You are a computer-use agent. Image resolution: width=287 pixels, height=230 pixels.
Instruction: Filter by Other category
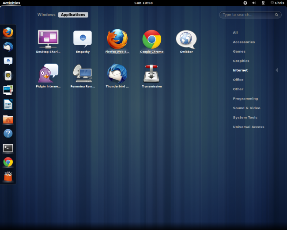238,89
